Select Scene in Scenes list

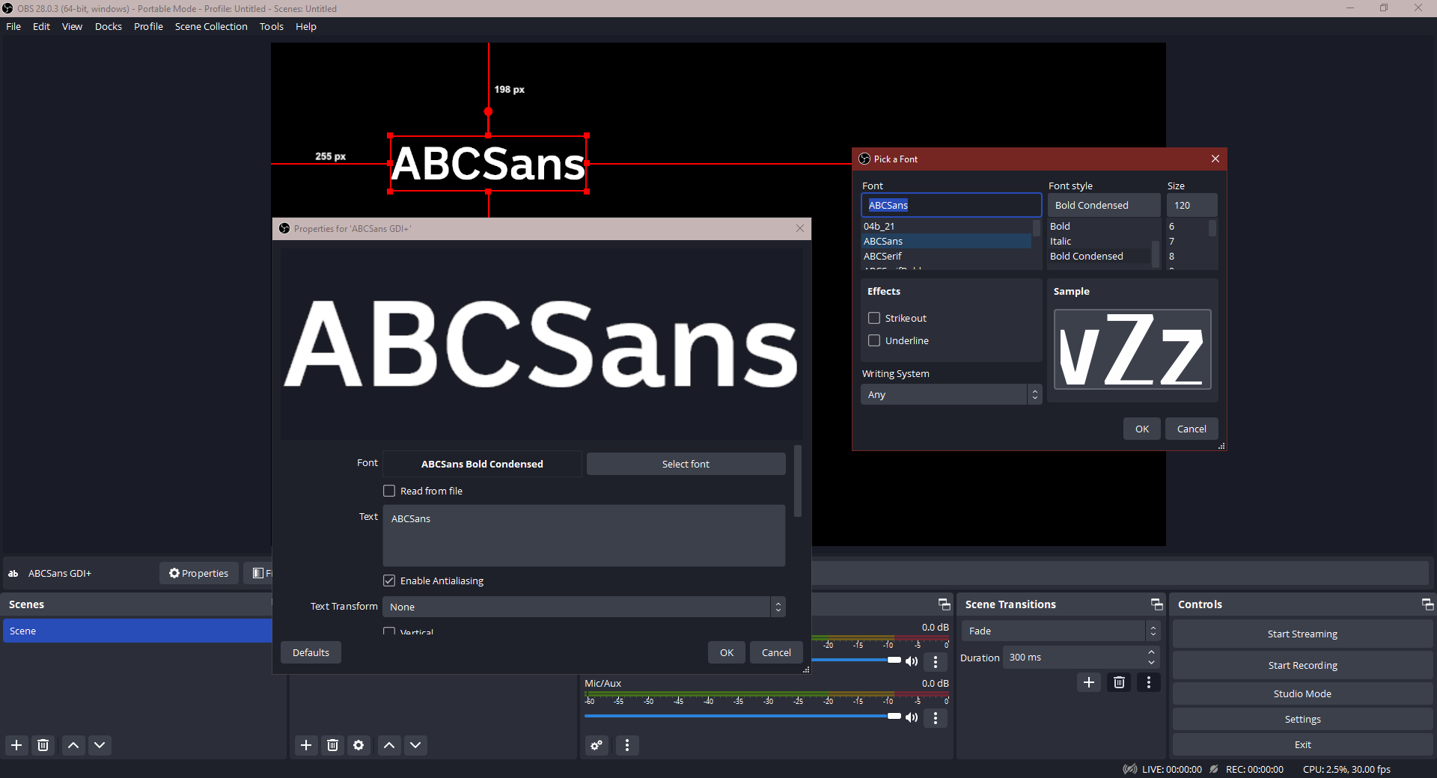click(138, 631)
